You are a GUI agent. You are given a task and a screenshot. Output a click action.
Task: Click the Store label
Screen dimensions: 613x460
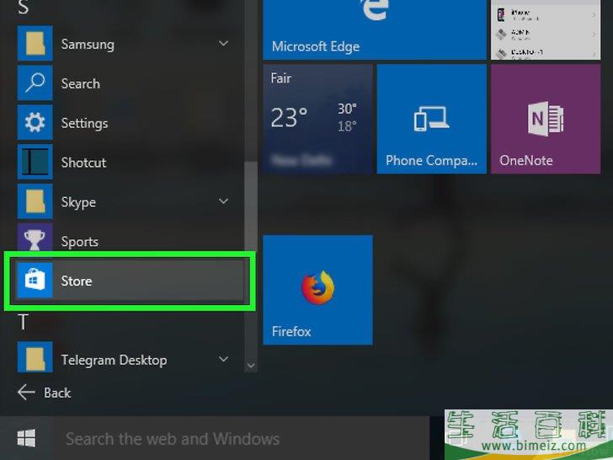pos(77,281)
